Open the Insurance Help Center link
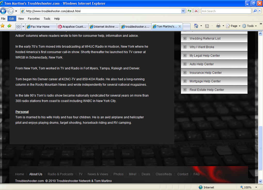This screenshot has height=190, width=263. 206,73
